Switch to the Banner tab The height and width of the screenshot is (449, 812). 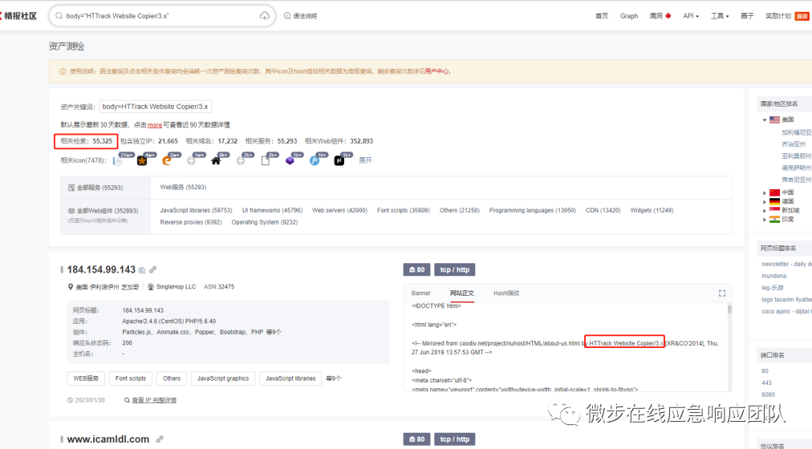pos(421,293)
